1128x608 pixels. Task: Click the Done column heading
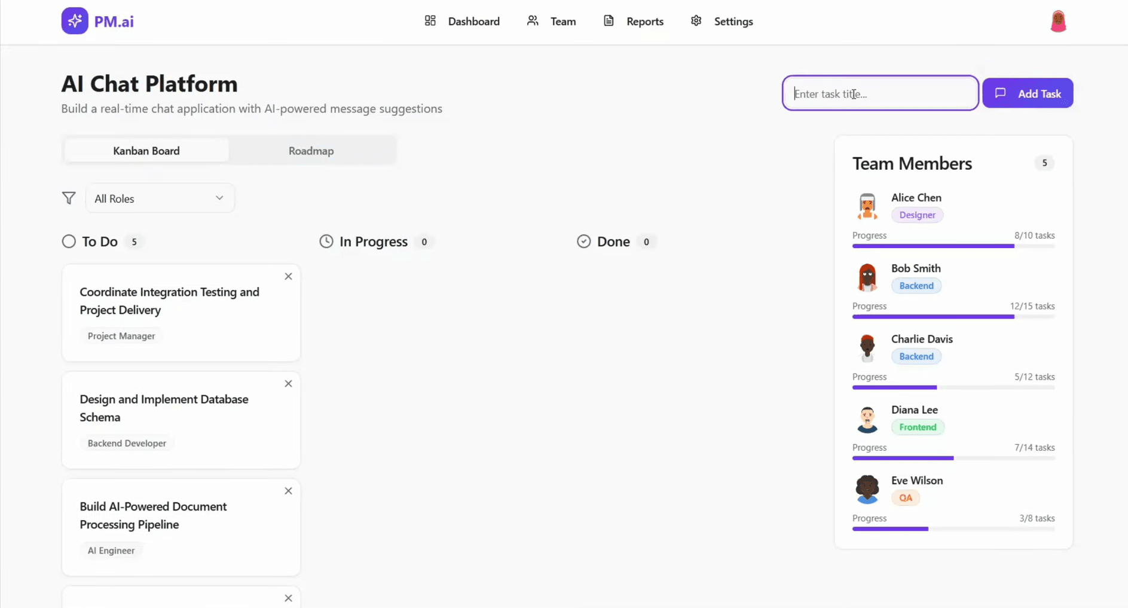[x=613, y=242]
